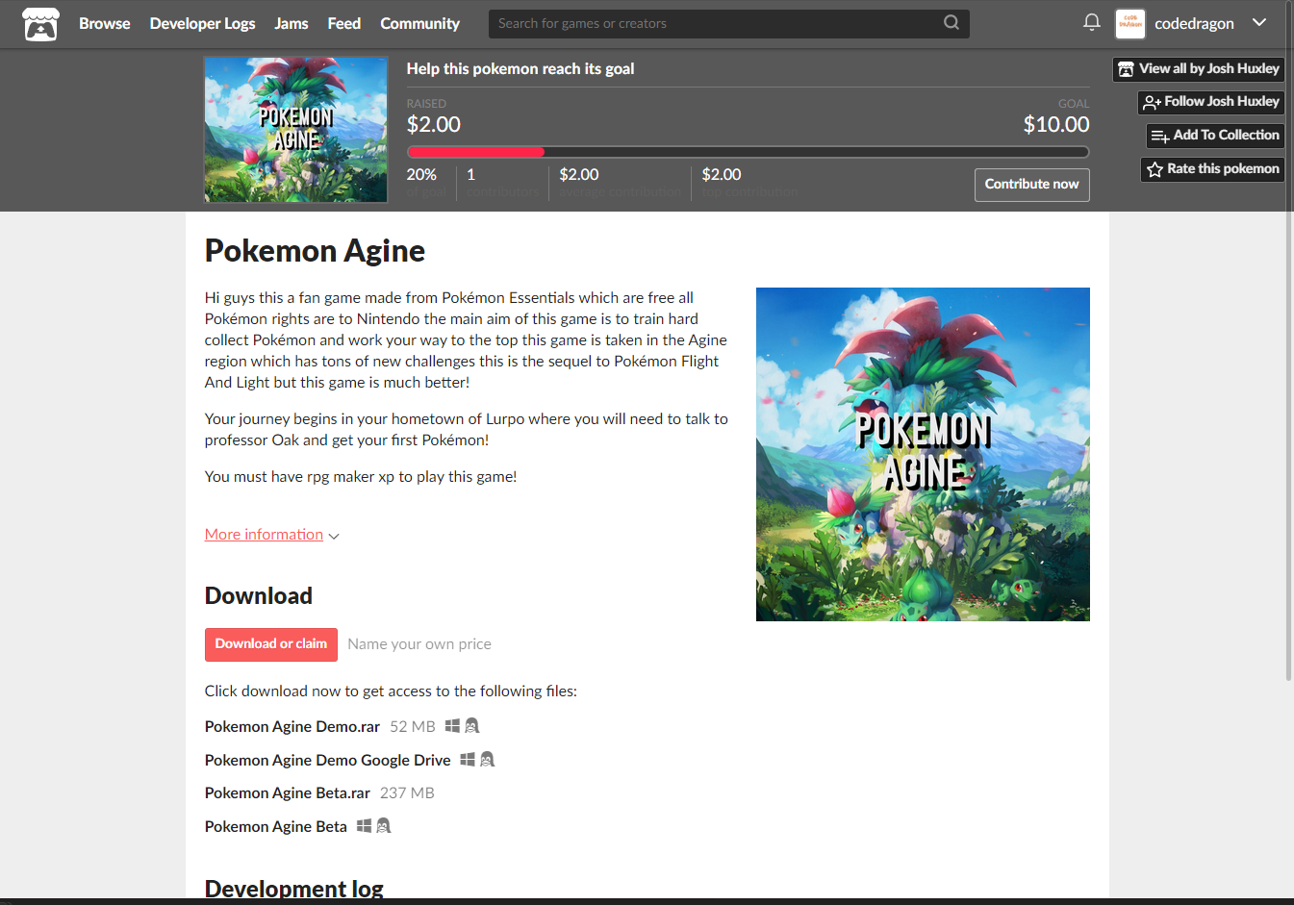The image size is (1294, 905).
Task: Click the Linux icon beside Pokemon Agine Demo.rar
Action: (471, 726)
